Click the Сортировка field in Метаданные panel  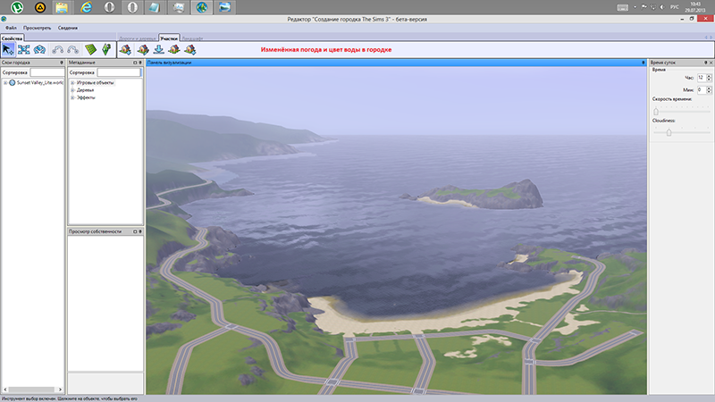point(118,72)
